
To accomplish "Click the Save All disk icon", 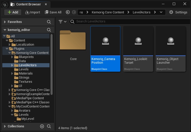I will [47, 12].
